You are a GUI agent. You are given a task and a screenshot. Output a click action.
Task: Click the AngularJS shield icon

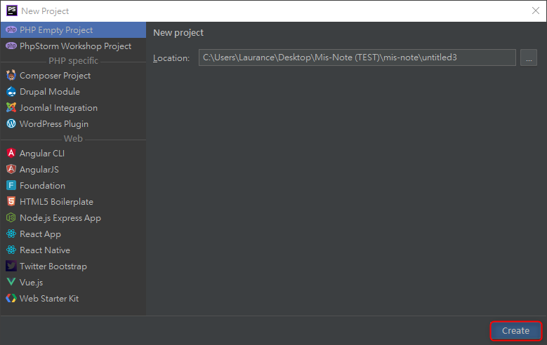(11, 169)
